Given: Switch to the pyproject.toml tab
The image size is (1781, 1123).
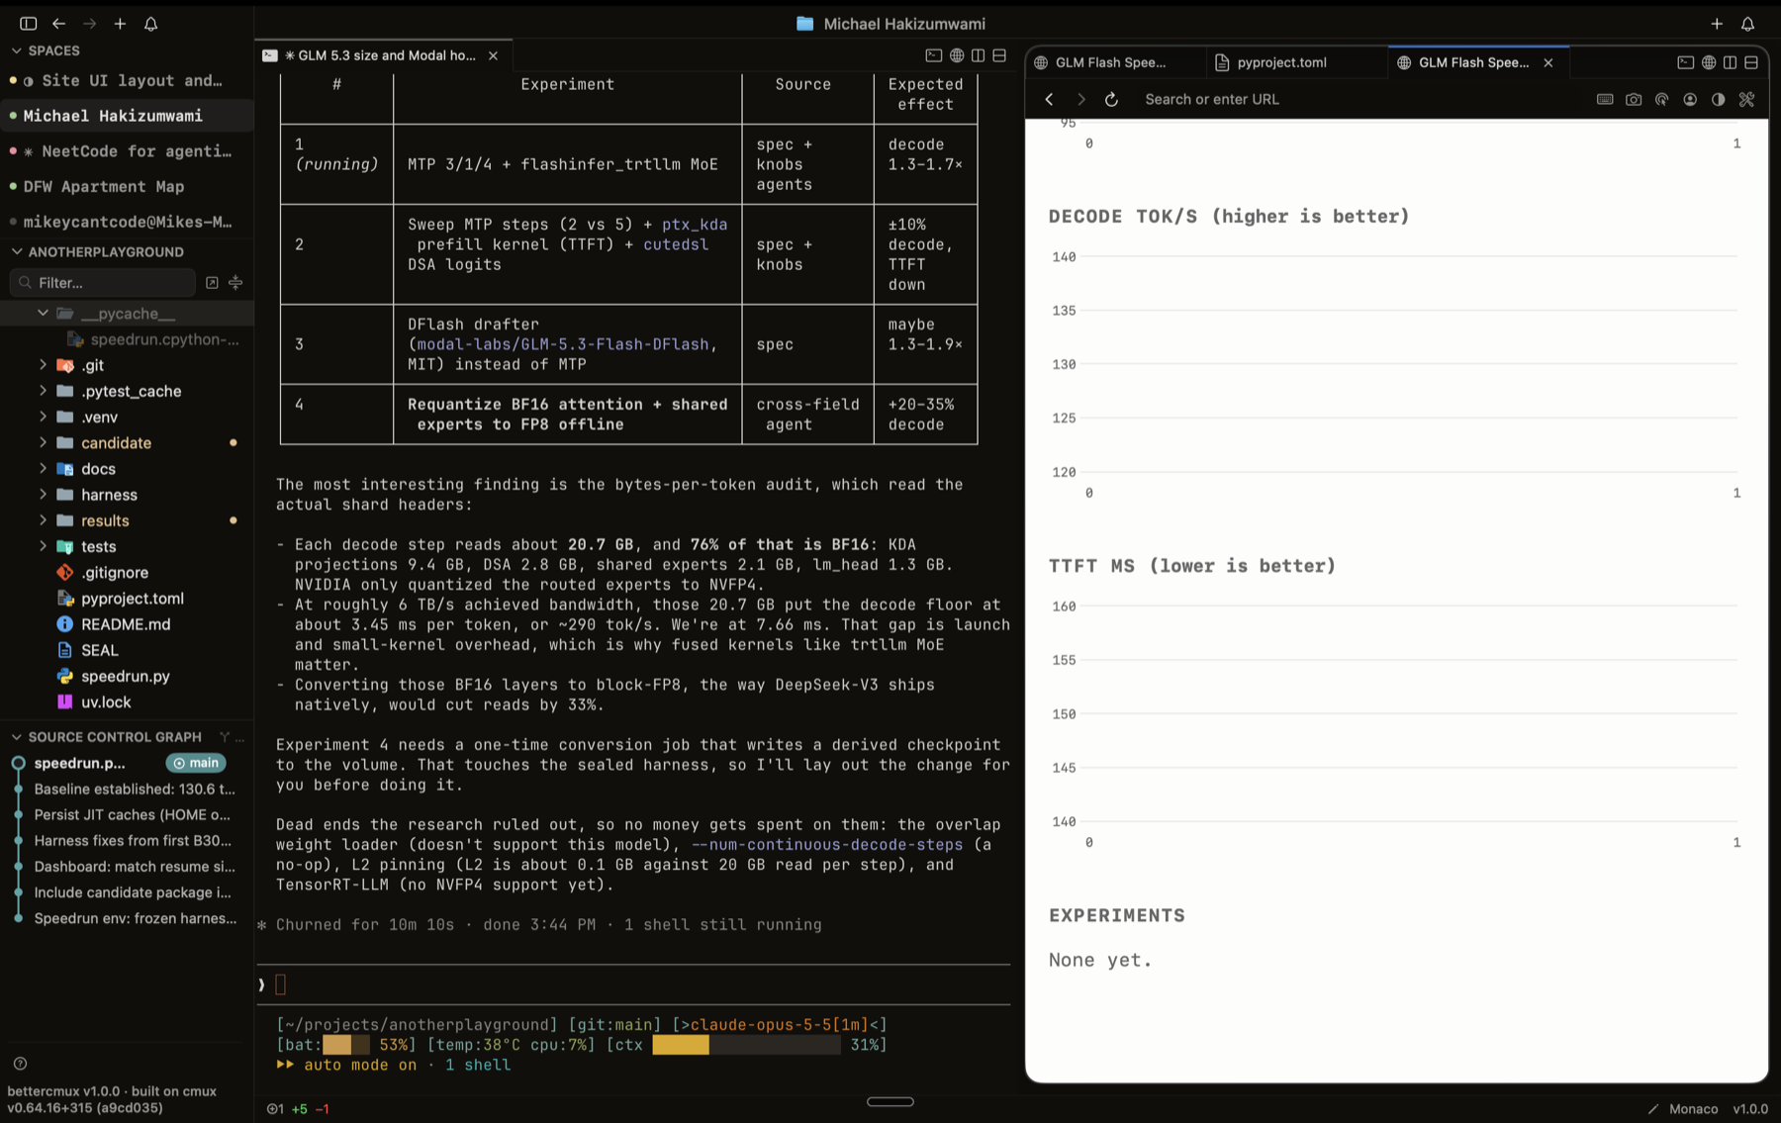Looking at the screenshot, I should 1296,62.
